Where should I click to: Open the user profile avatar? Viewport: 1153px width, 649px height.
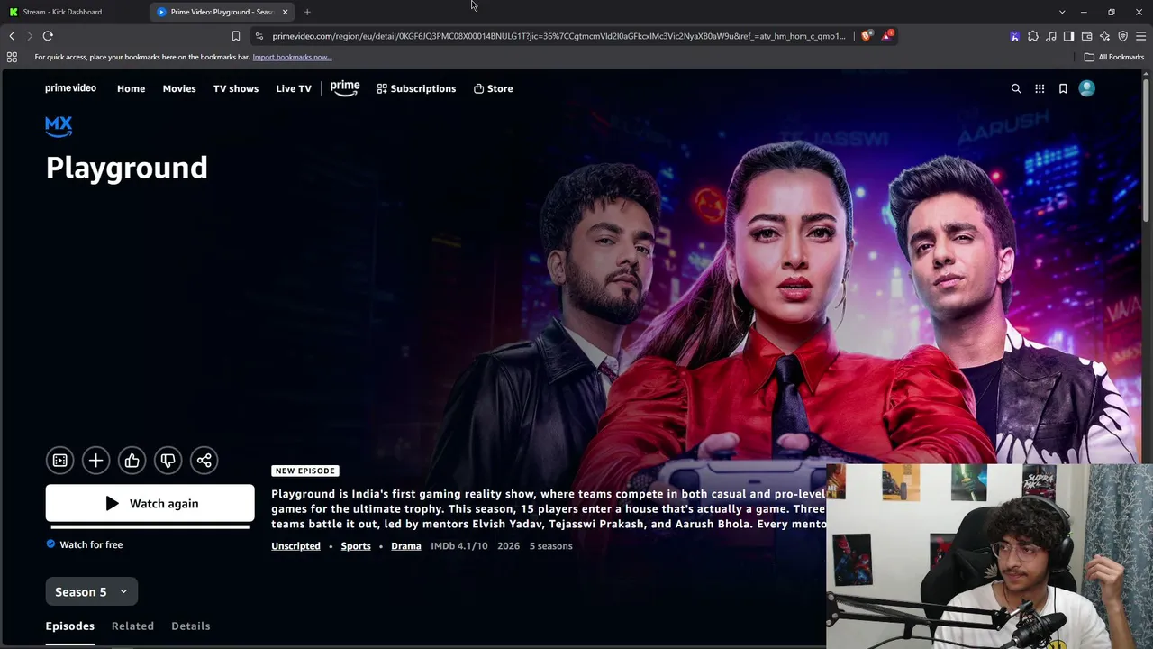1087,88
